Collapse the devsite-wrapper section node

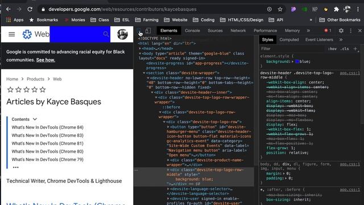[144, 73]
